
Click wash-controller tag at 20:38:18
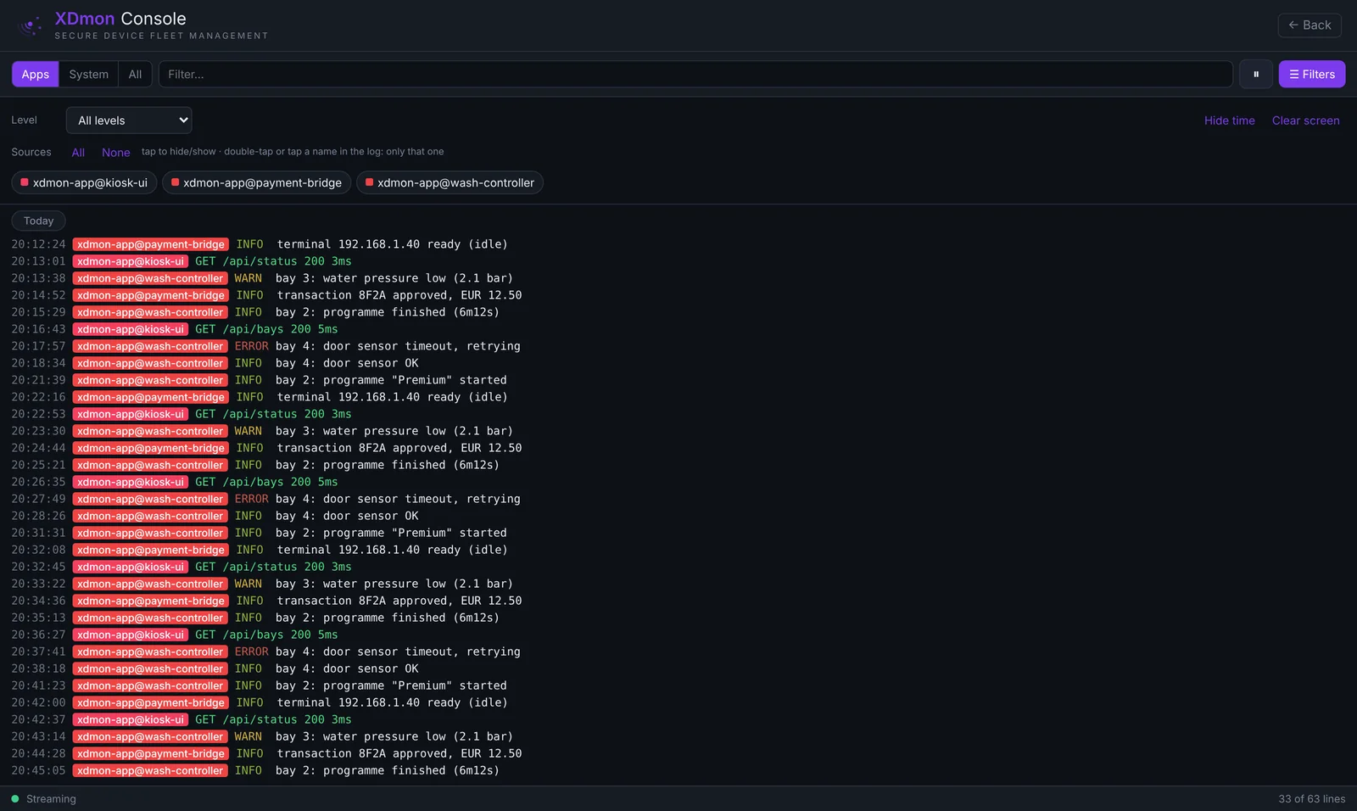(150, 668)
